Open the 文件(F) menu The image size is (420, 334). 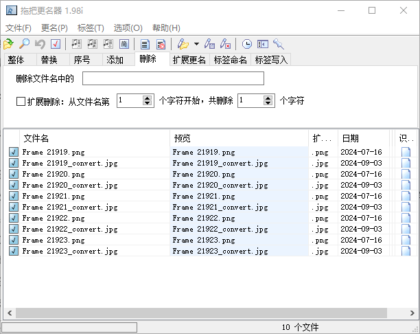coord(19,28)
